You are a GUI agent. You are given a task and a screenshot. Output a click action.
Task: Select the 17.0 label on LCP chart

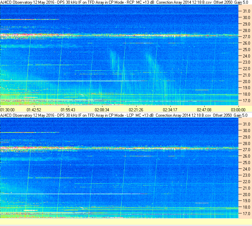click(x=247, y=213)
